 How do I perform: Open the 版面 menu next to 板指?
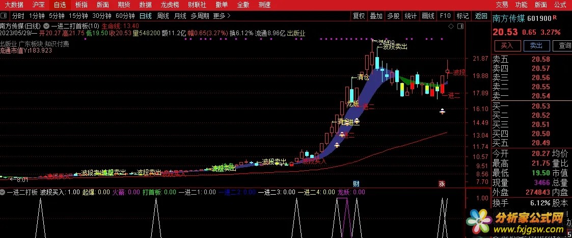[103, 5]
